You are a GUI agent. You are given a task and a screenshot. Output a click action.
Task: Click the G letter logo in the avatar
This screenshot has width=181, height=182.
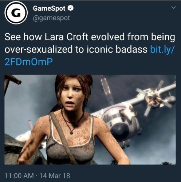[16, 13]
